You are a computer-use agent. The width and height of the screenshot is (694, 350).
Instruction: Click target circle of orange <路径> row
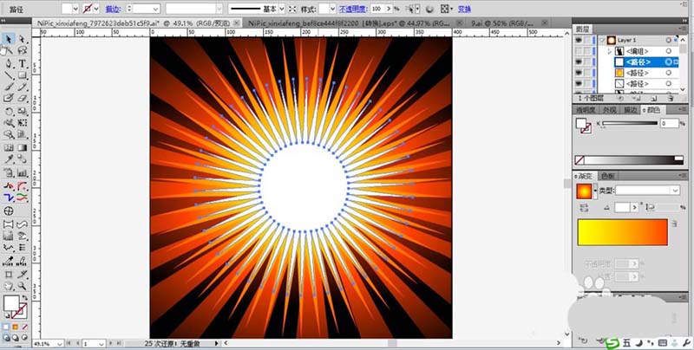pyautogui.click(x=668, y=73)
